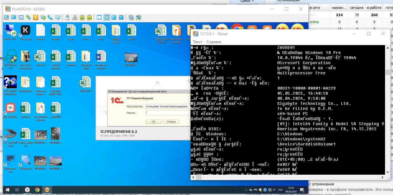
Task: Click Yandex Browser in the remote taskbar
Action: coord(27,190)
